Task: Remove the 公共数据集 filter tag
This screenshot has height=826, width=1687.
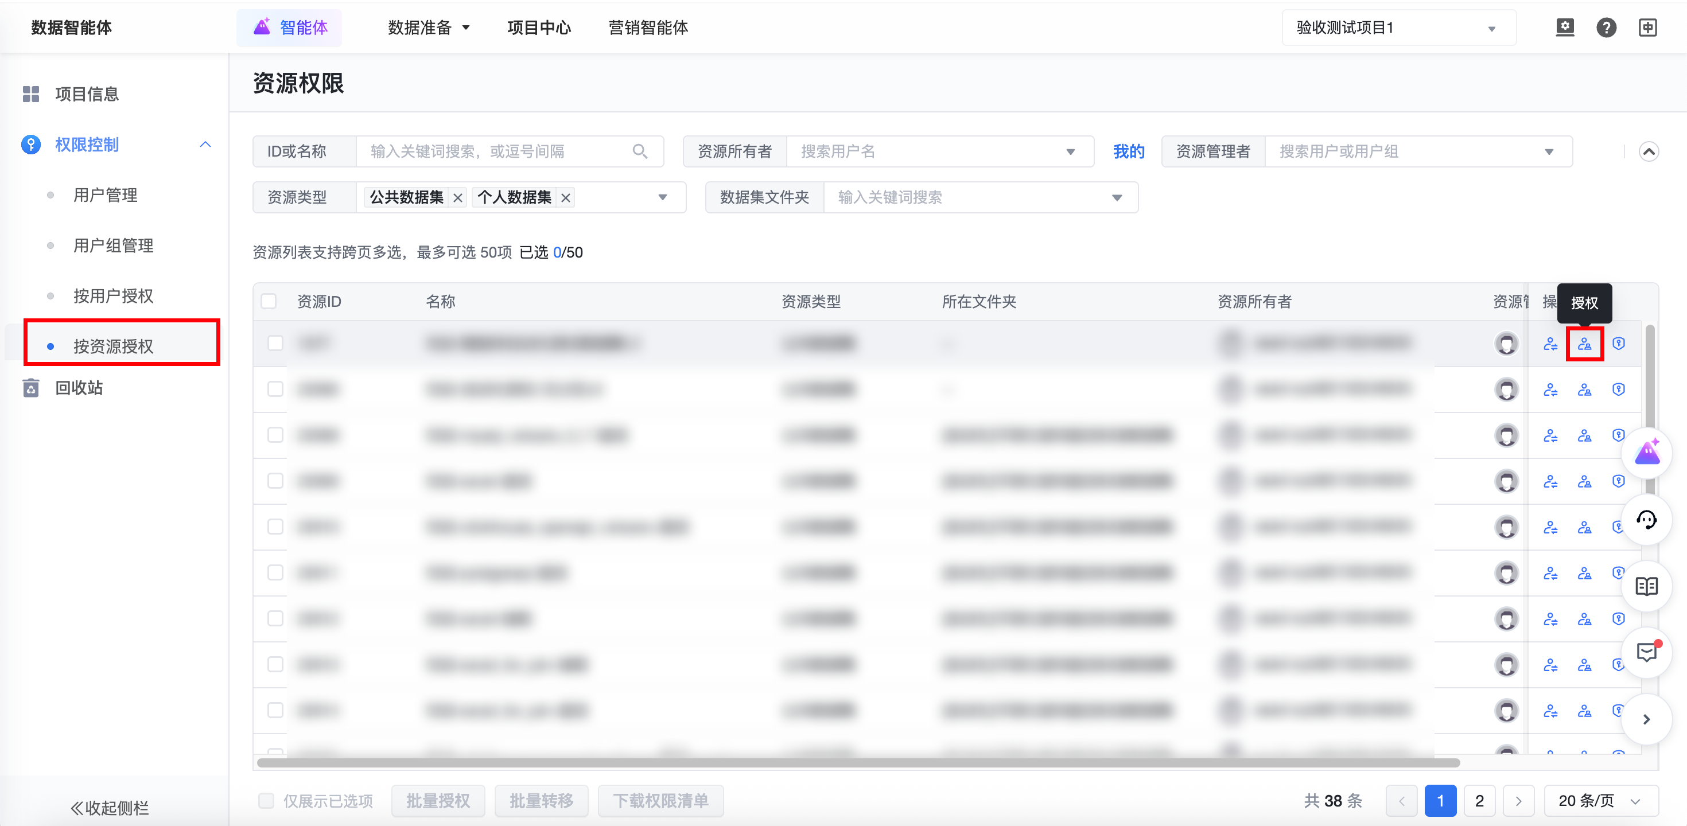Action: [458, 198]
